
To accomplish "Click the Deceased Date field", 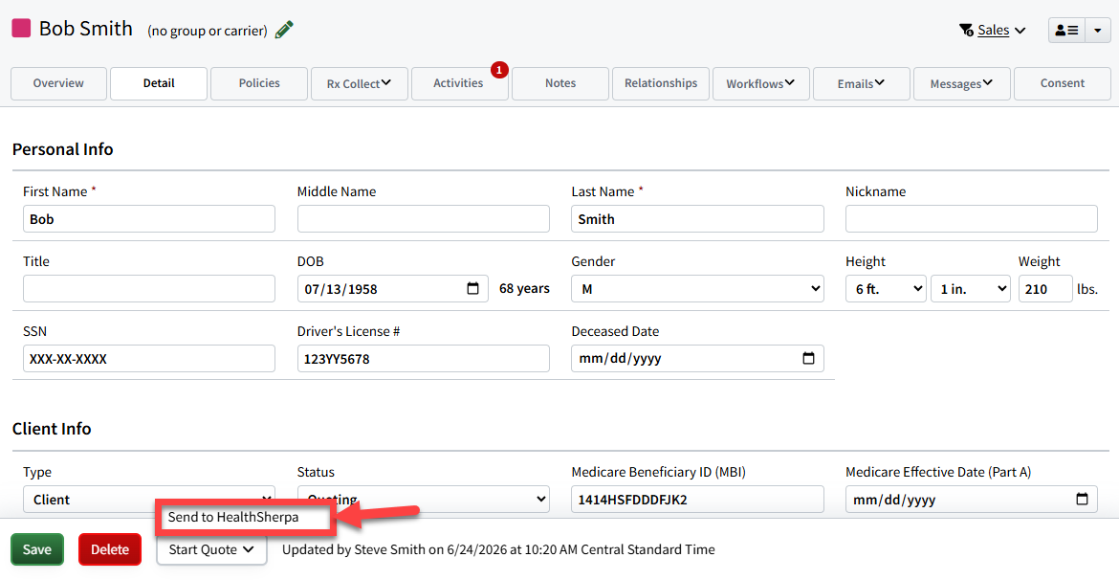I will pyautogui.click(x=697, y=359).
